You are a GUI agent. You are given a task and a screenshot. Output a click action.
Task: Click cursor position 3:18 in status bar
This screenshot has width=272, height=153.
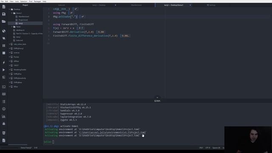(36, 148)
